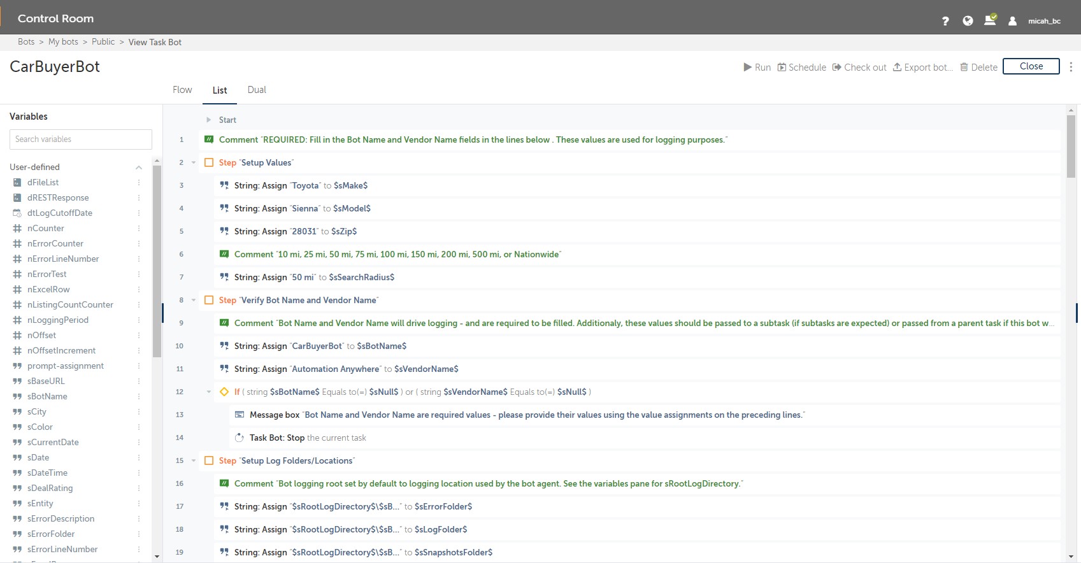Switch to the Flow view tab
The height and width of the screenshot is (563, 1081).
pyautogui.click(x=182, y=90)
